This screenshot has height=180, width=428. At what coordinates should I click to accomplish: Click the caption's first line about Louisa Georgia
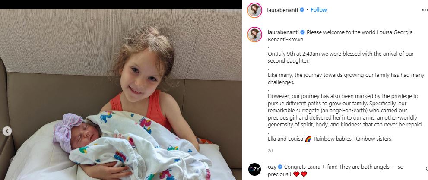(x=340, y=36)
